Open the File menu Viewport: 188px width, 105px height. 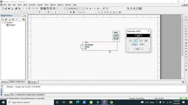coord(5,5)
